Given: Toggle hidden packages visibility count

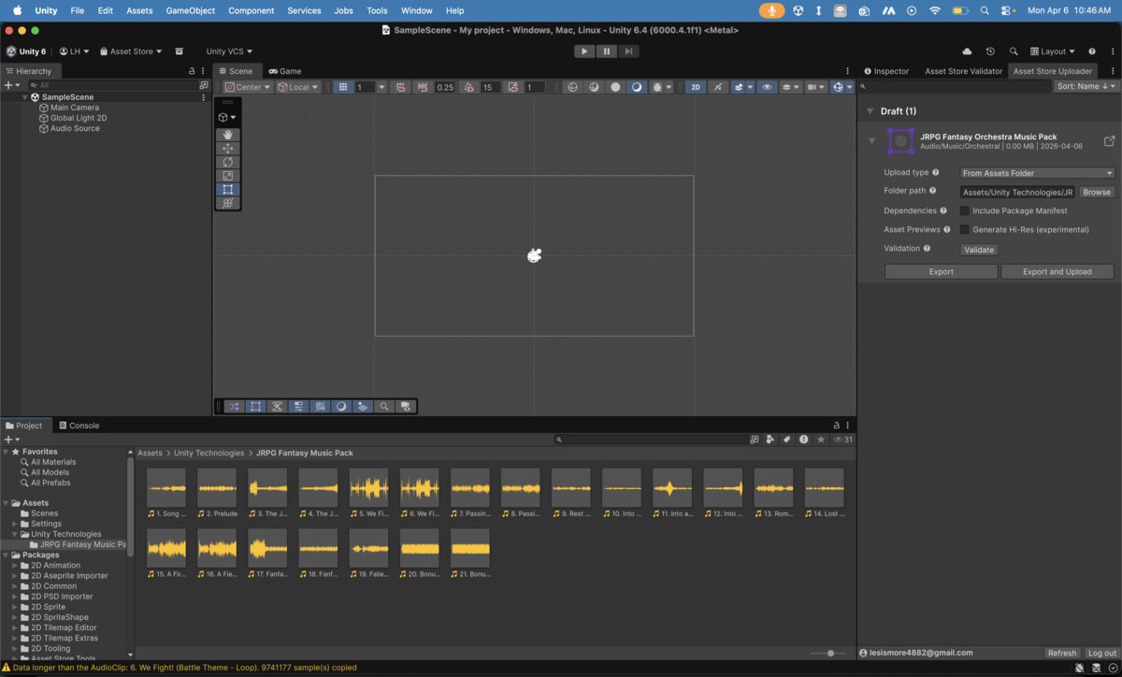Looking at the screenshot, I should pos(842,439).
